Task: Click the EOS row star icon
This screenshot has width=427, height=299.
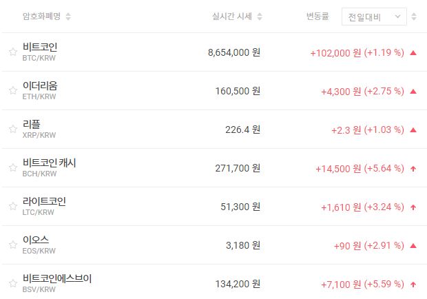Action: pyautogui.click(x=12, y=245)
